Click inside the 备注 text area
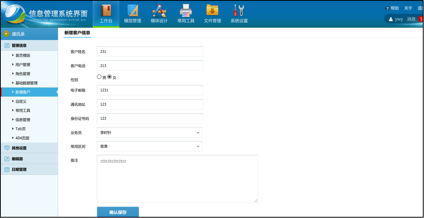Viewport: 424px width, 218px height. point(177,179)
